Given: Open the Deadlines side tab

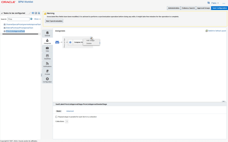Looking at the screenshot, I should (47, 57).
